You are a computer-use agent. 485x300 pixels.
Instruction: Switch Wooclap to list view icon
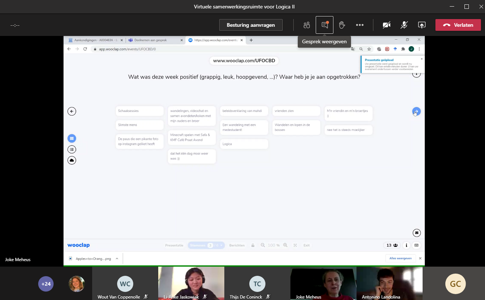click(x=72, y=149)
